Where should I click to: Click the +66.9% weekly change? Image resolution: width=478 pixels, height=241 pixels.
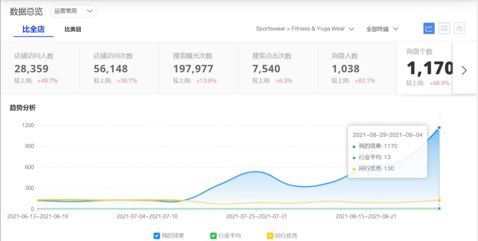pyautogui.click(x=439, y=83)
